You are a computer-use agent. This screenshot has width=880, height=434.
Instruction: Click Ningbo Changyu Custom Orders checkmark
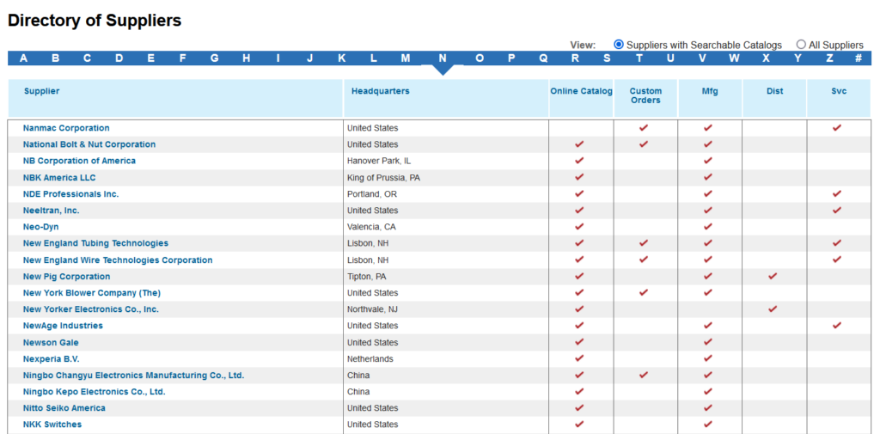(x=644, y=375)
